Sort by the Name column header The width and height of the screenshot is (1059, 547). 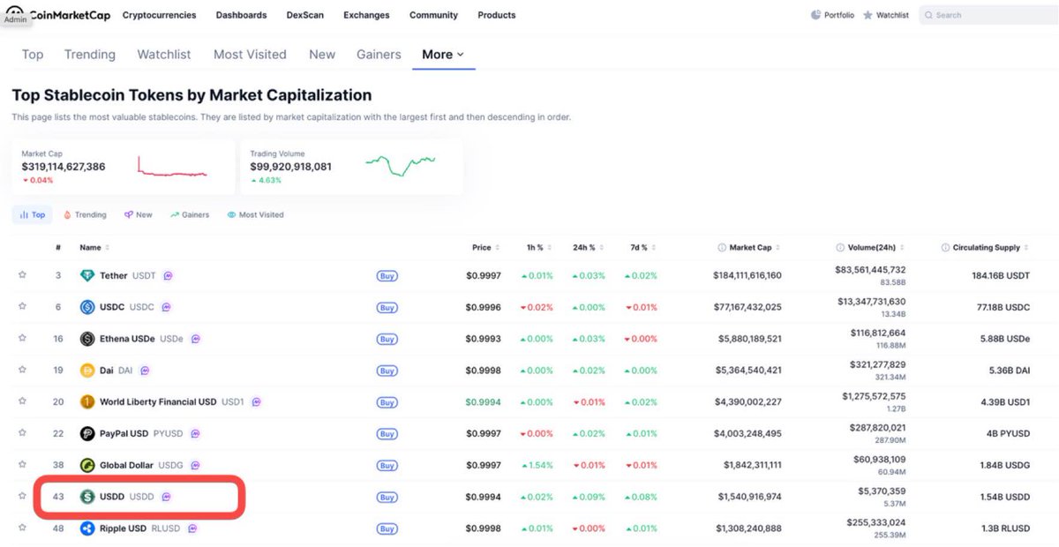(x=94, y=248)
